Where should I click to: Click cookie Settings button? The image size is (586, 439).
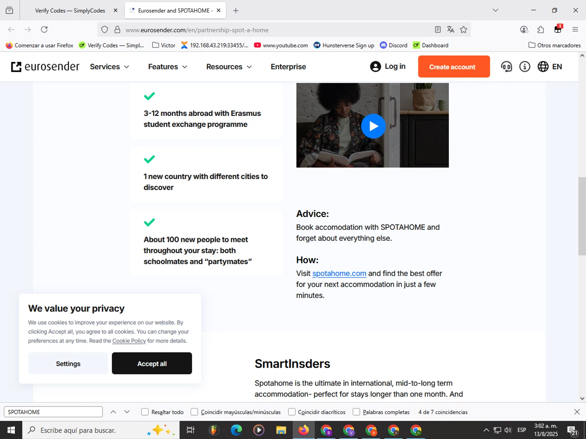coord(68,363)
